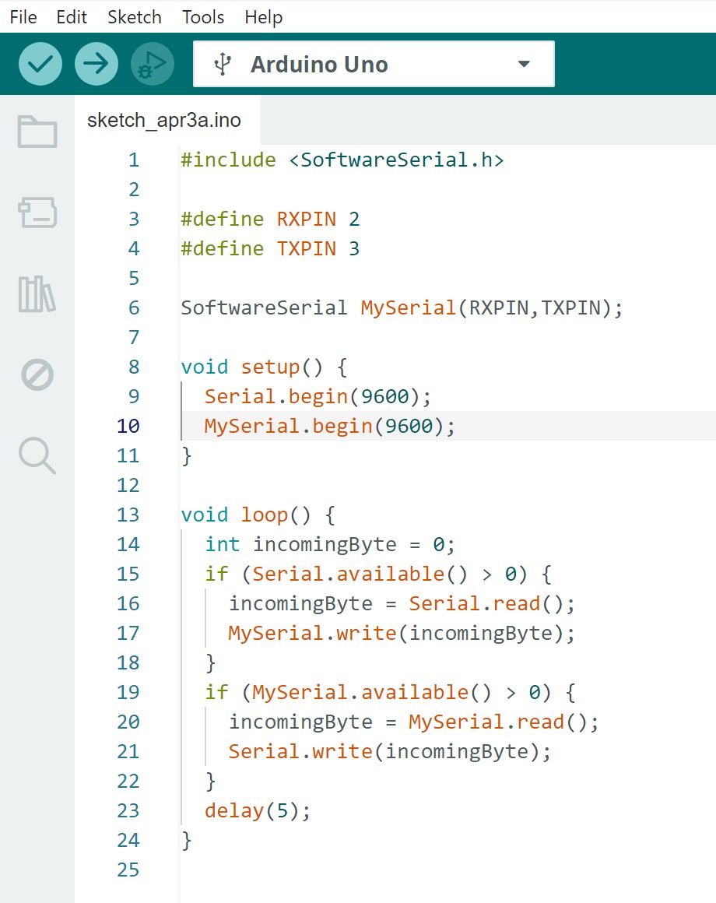Image resolution: width=716 pixels, height=903 pixels.
Task: Open the Debug sidebar panel icon
Action: pyautogui.click(x=37, y=375)
